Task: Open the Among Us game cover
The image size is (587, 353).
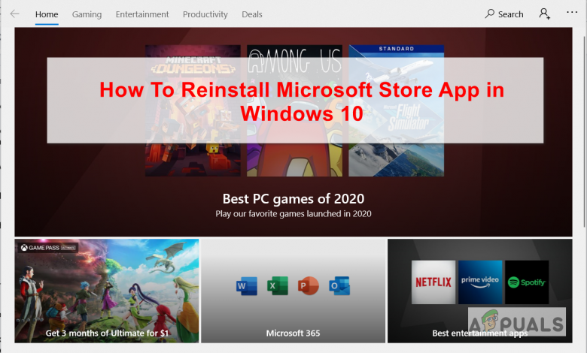Action: 294,110
